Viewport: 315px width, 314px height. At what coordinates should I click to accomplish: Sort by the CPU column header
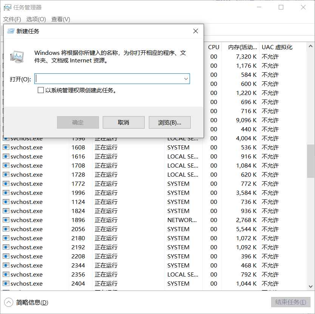[x=213, y=47]
